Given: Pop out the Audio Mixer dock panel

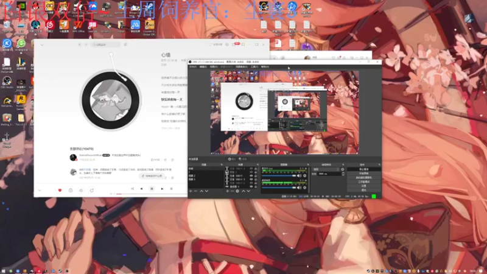Looking at the screenshot, I should (308, 164).
